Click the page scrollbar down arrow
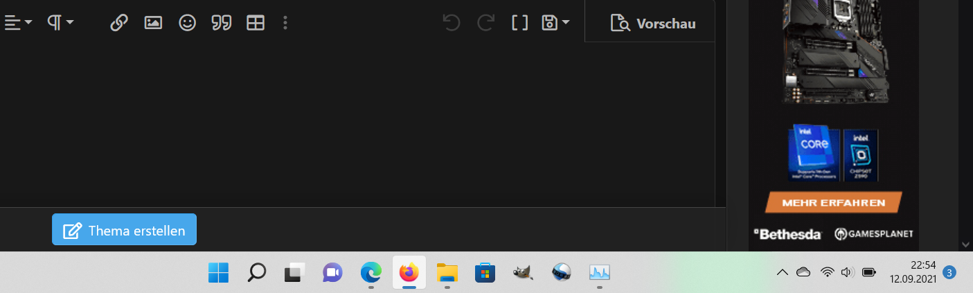 [966, 245]
